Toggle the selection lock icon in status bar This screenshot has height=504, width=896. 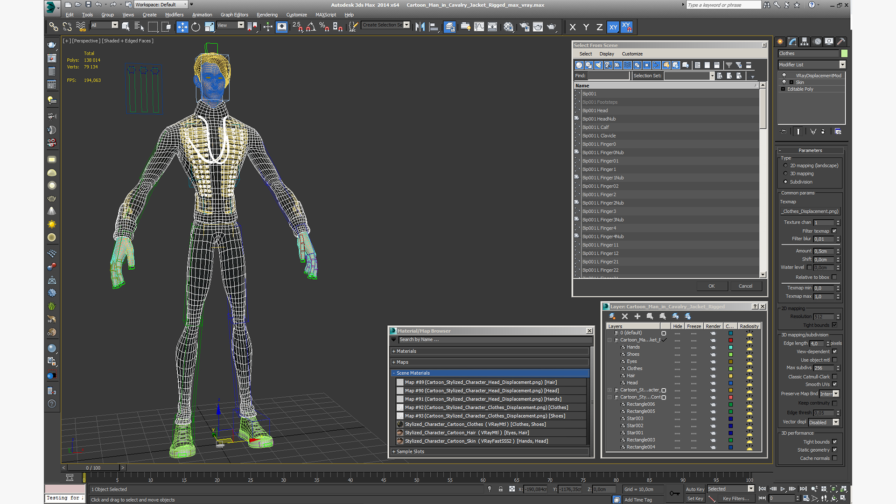[500, 489]
